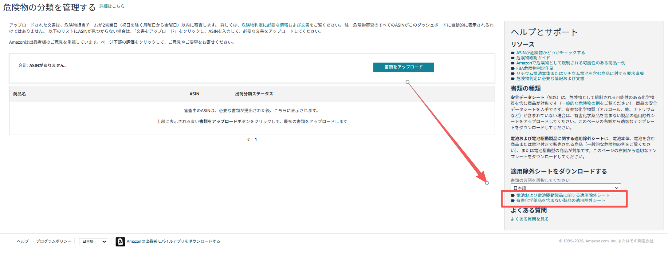Click ヘルプ in the footer
This screenshot has width=668, height=262.
(23, 241)
